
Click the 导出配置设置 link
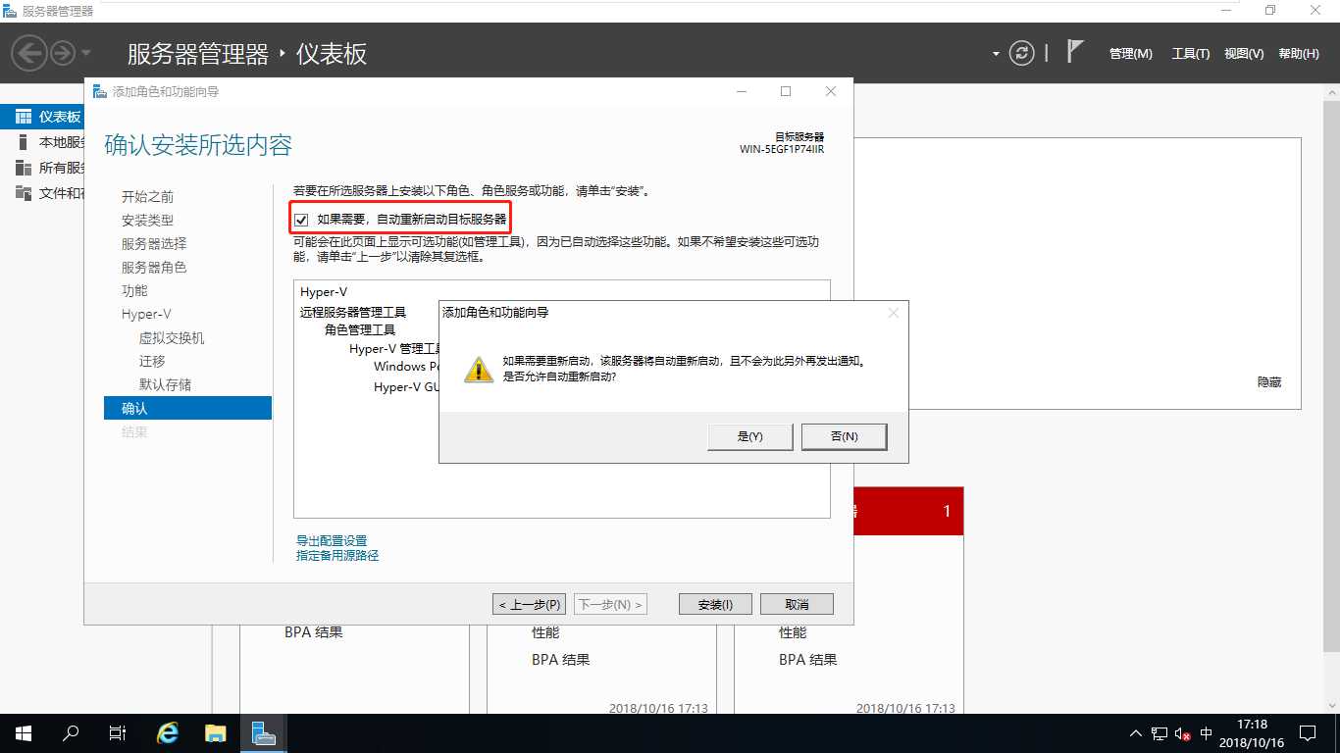pyautogui.click(x=332, y=541)
